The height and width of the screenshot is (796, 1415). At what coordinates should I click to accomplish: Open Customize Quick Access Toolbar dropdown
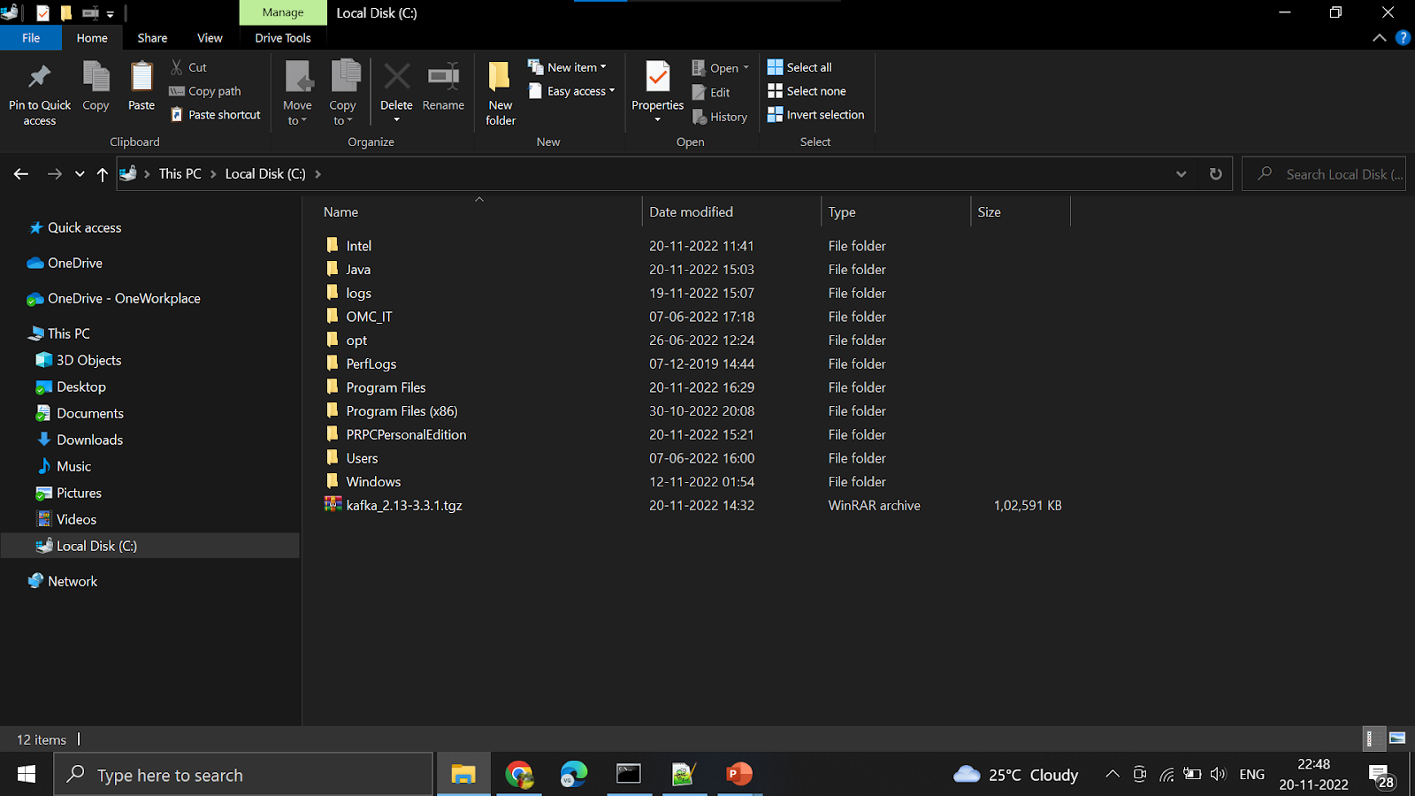point(111,13)
